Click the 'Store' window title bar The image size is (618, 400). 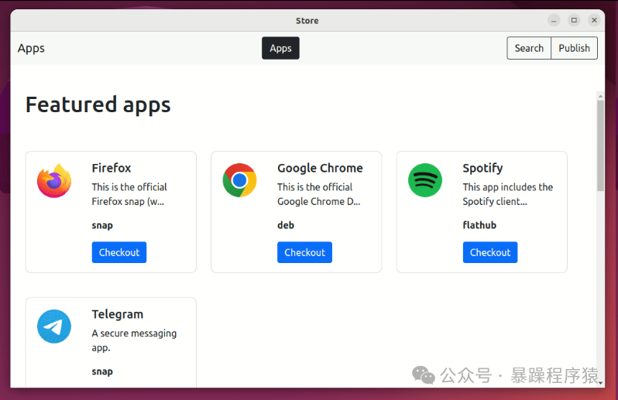coord(307,20)
